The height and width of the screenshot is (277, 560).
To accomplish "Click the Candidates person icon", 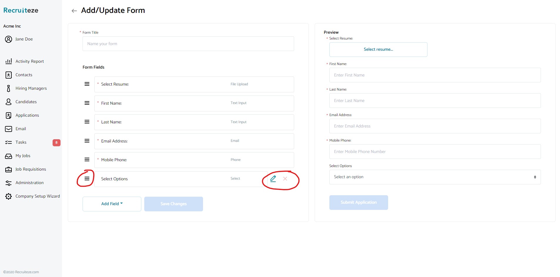I will pos(9,102).
